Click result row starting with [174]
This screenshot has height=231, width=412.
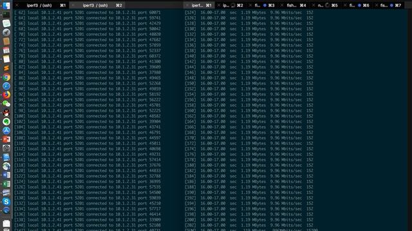pos(249,149)
